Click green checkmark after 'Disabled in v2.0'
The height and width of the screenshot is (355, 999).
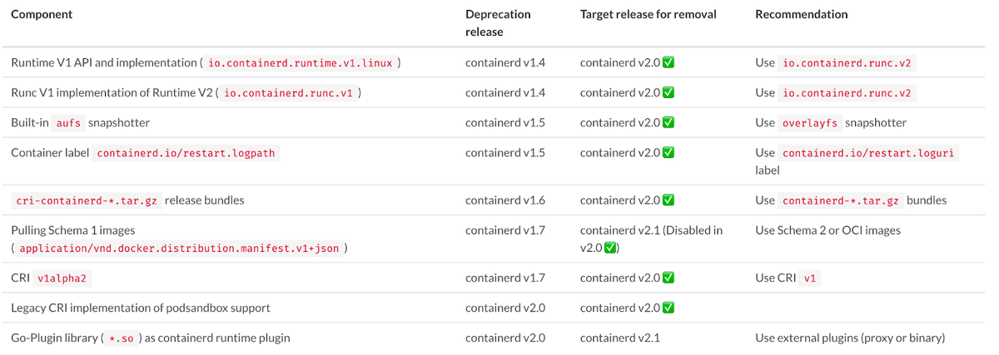coord(610,248)
